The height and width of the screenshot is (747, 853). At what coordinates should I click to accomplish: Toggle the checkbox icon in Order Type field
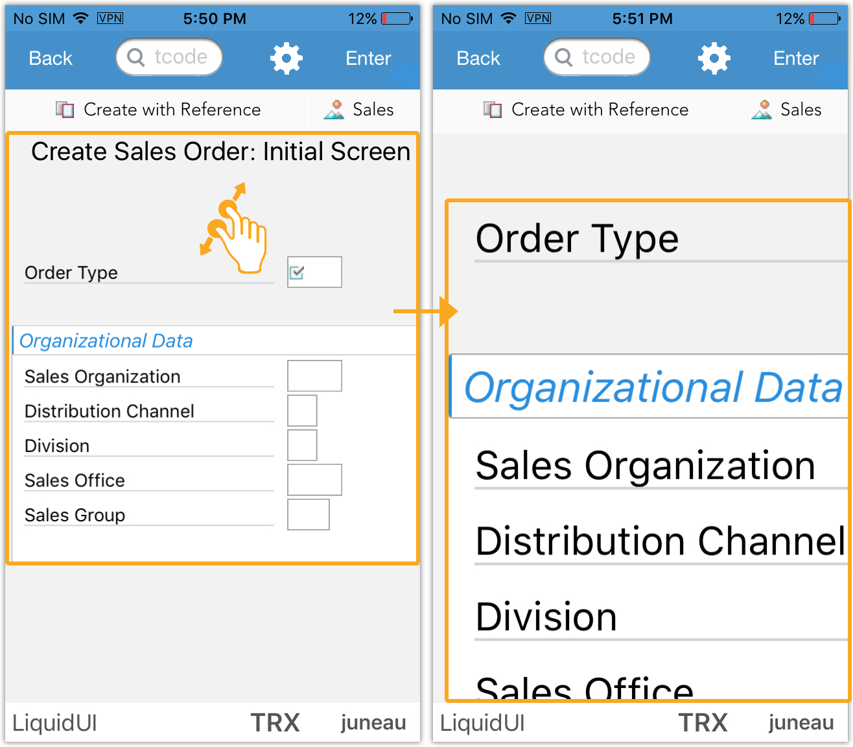coord(297,272)
